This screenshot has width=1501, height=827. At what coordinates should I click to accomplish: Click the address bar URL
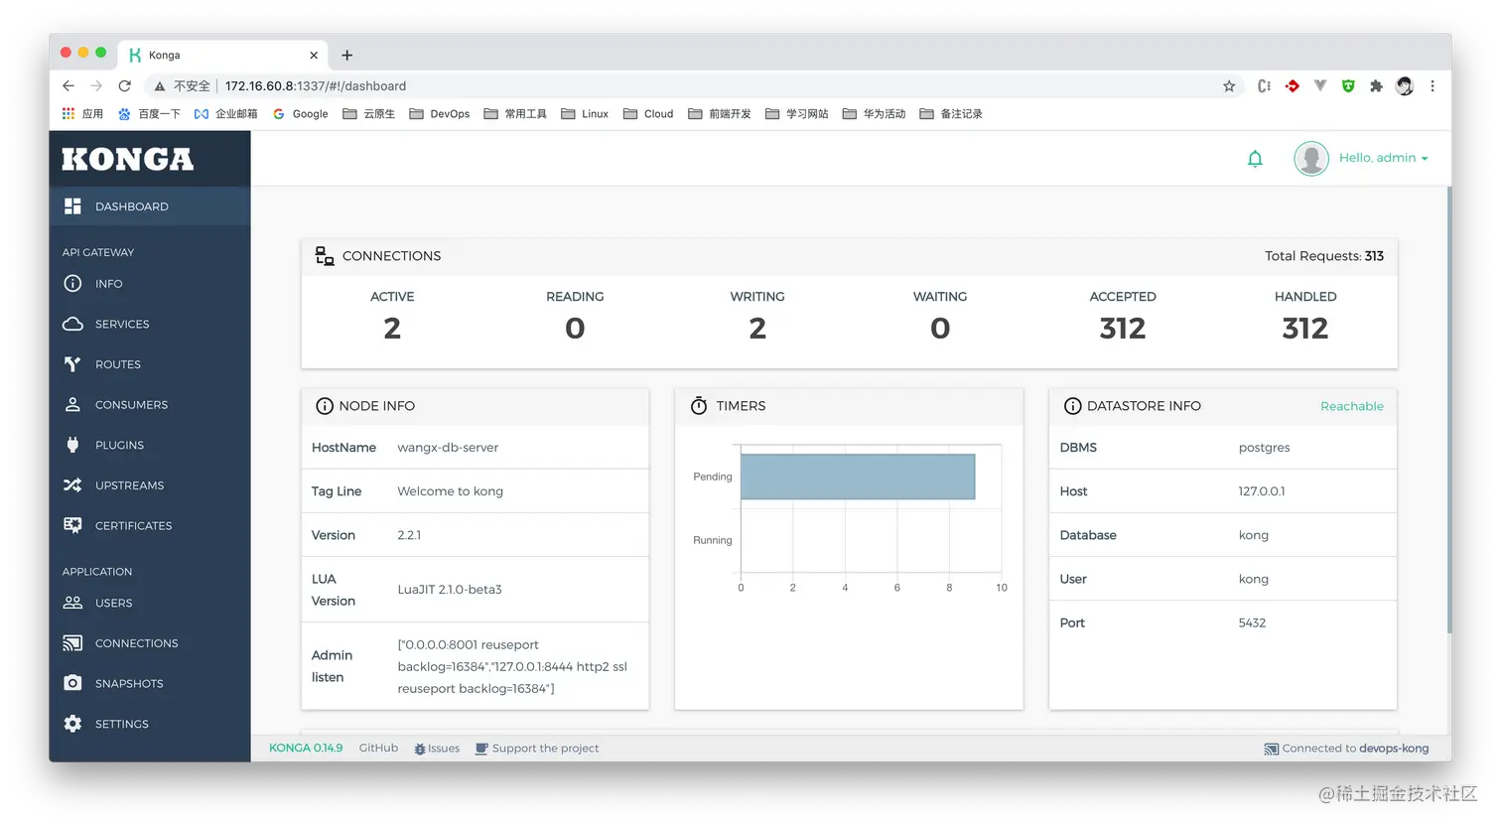coord(315,86)
